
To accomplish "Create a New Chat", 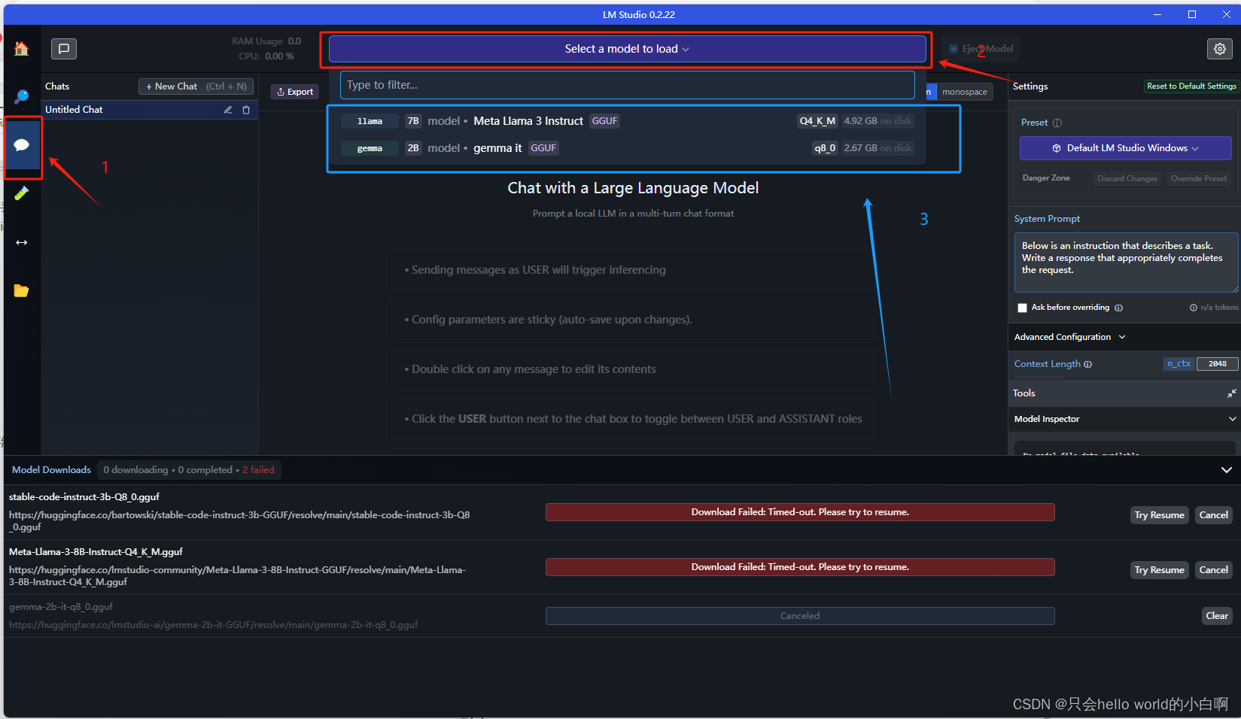I will pyautogui.click(x=196, y=86).
